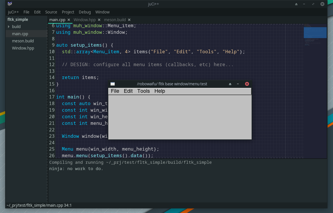333x213 pixels.
Task: Switch to the main.cpp tab
Action: (x=57, y=20)
